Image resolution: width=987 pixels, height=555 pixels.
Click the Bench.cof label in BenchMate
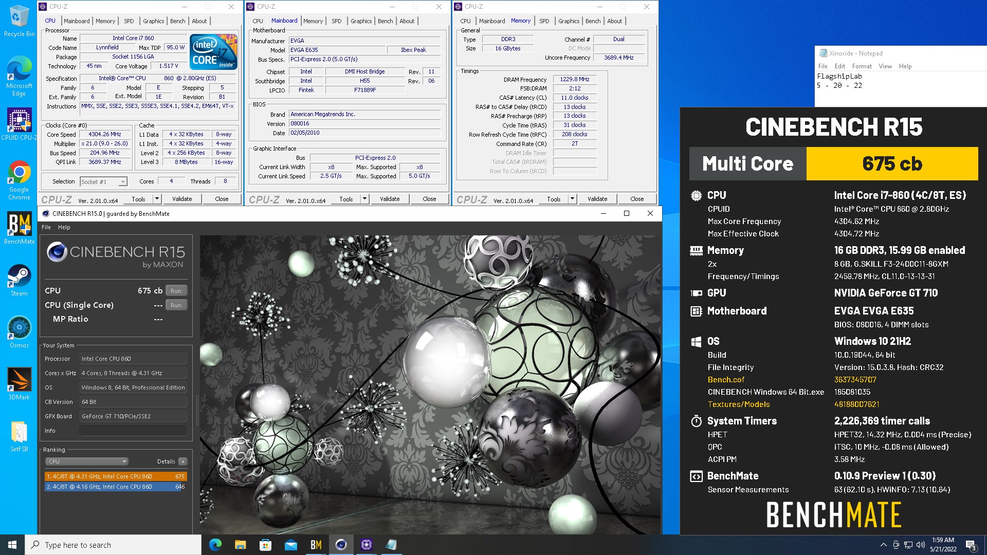[726, 380]
